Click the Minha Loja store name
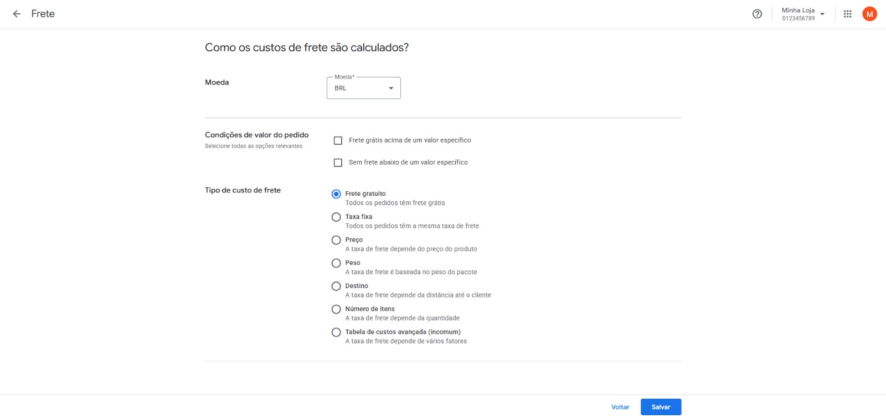The height and width of the screenshot is (418, 886). point(798,11)
